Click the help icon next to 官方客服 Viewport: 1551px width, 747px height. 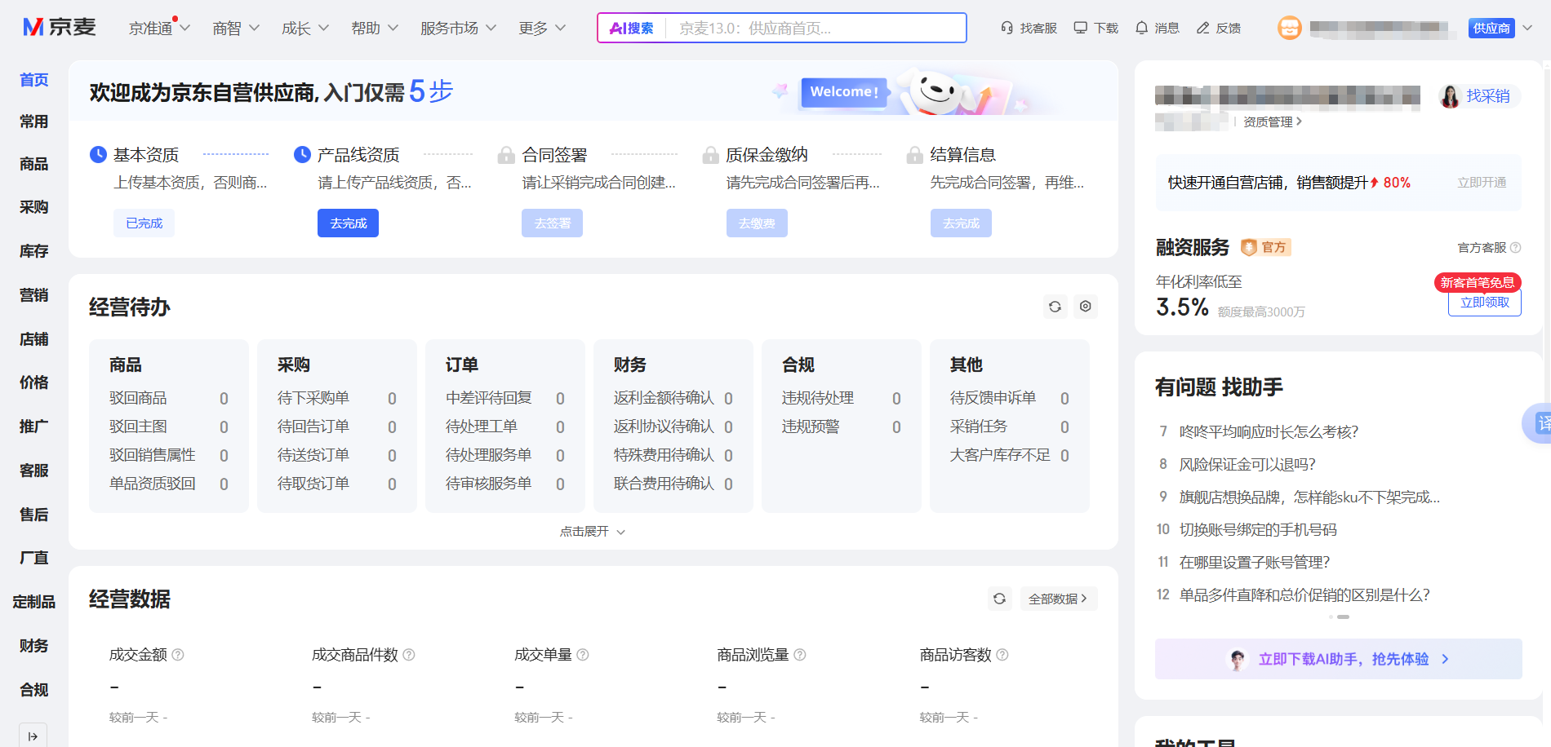(1515, 248)
